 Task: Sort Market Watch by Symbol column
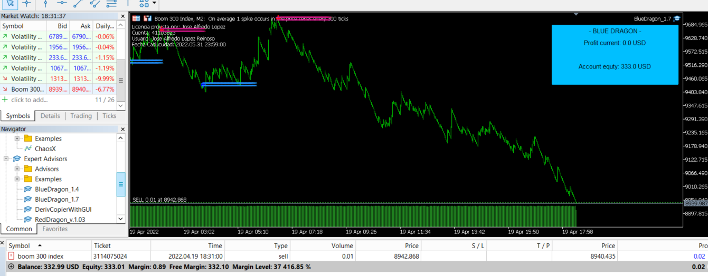point(23,26)
